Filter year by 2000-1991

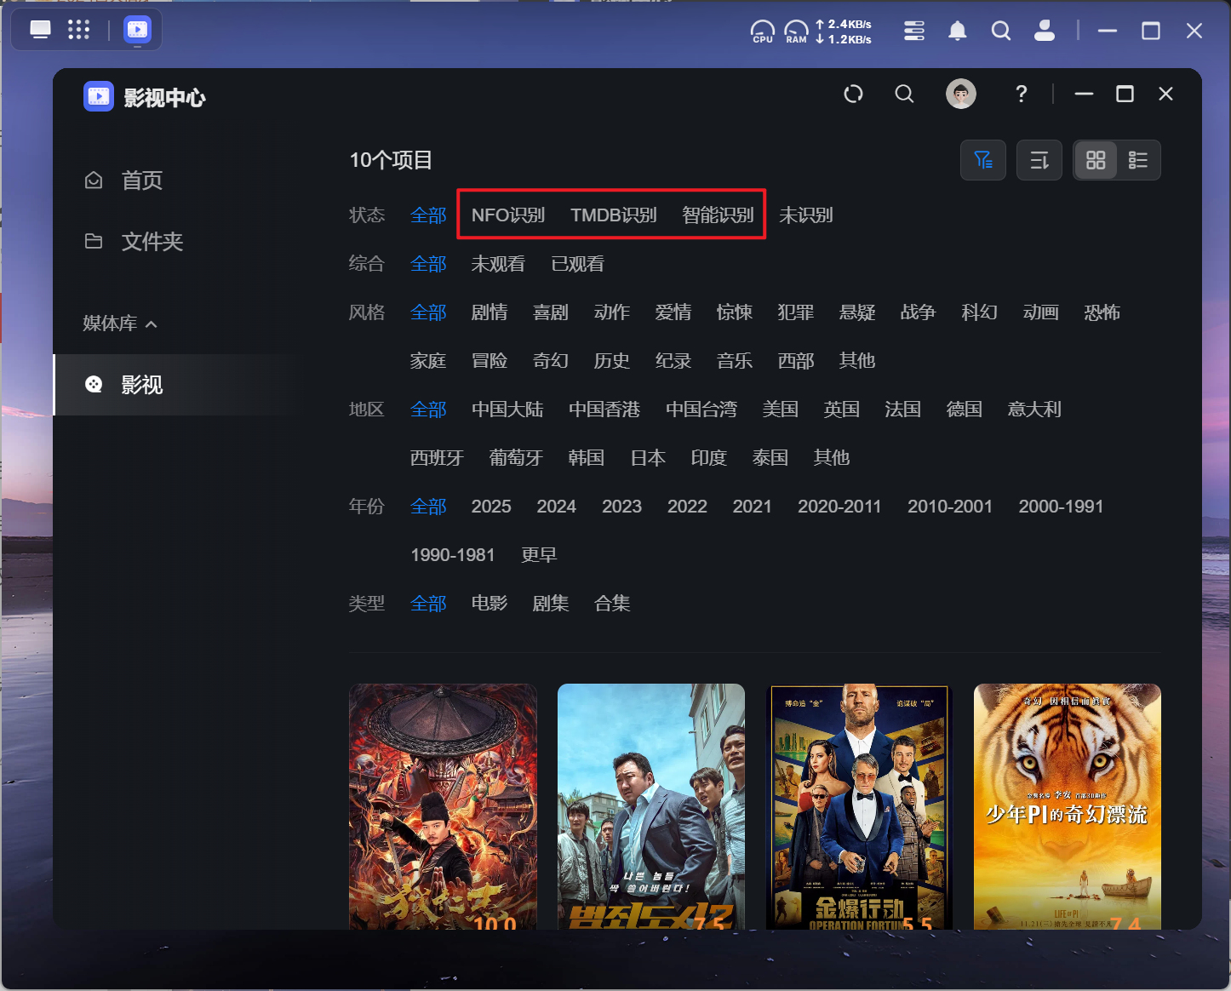pos(1061,507)
